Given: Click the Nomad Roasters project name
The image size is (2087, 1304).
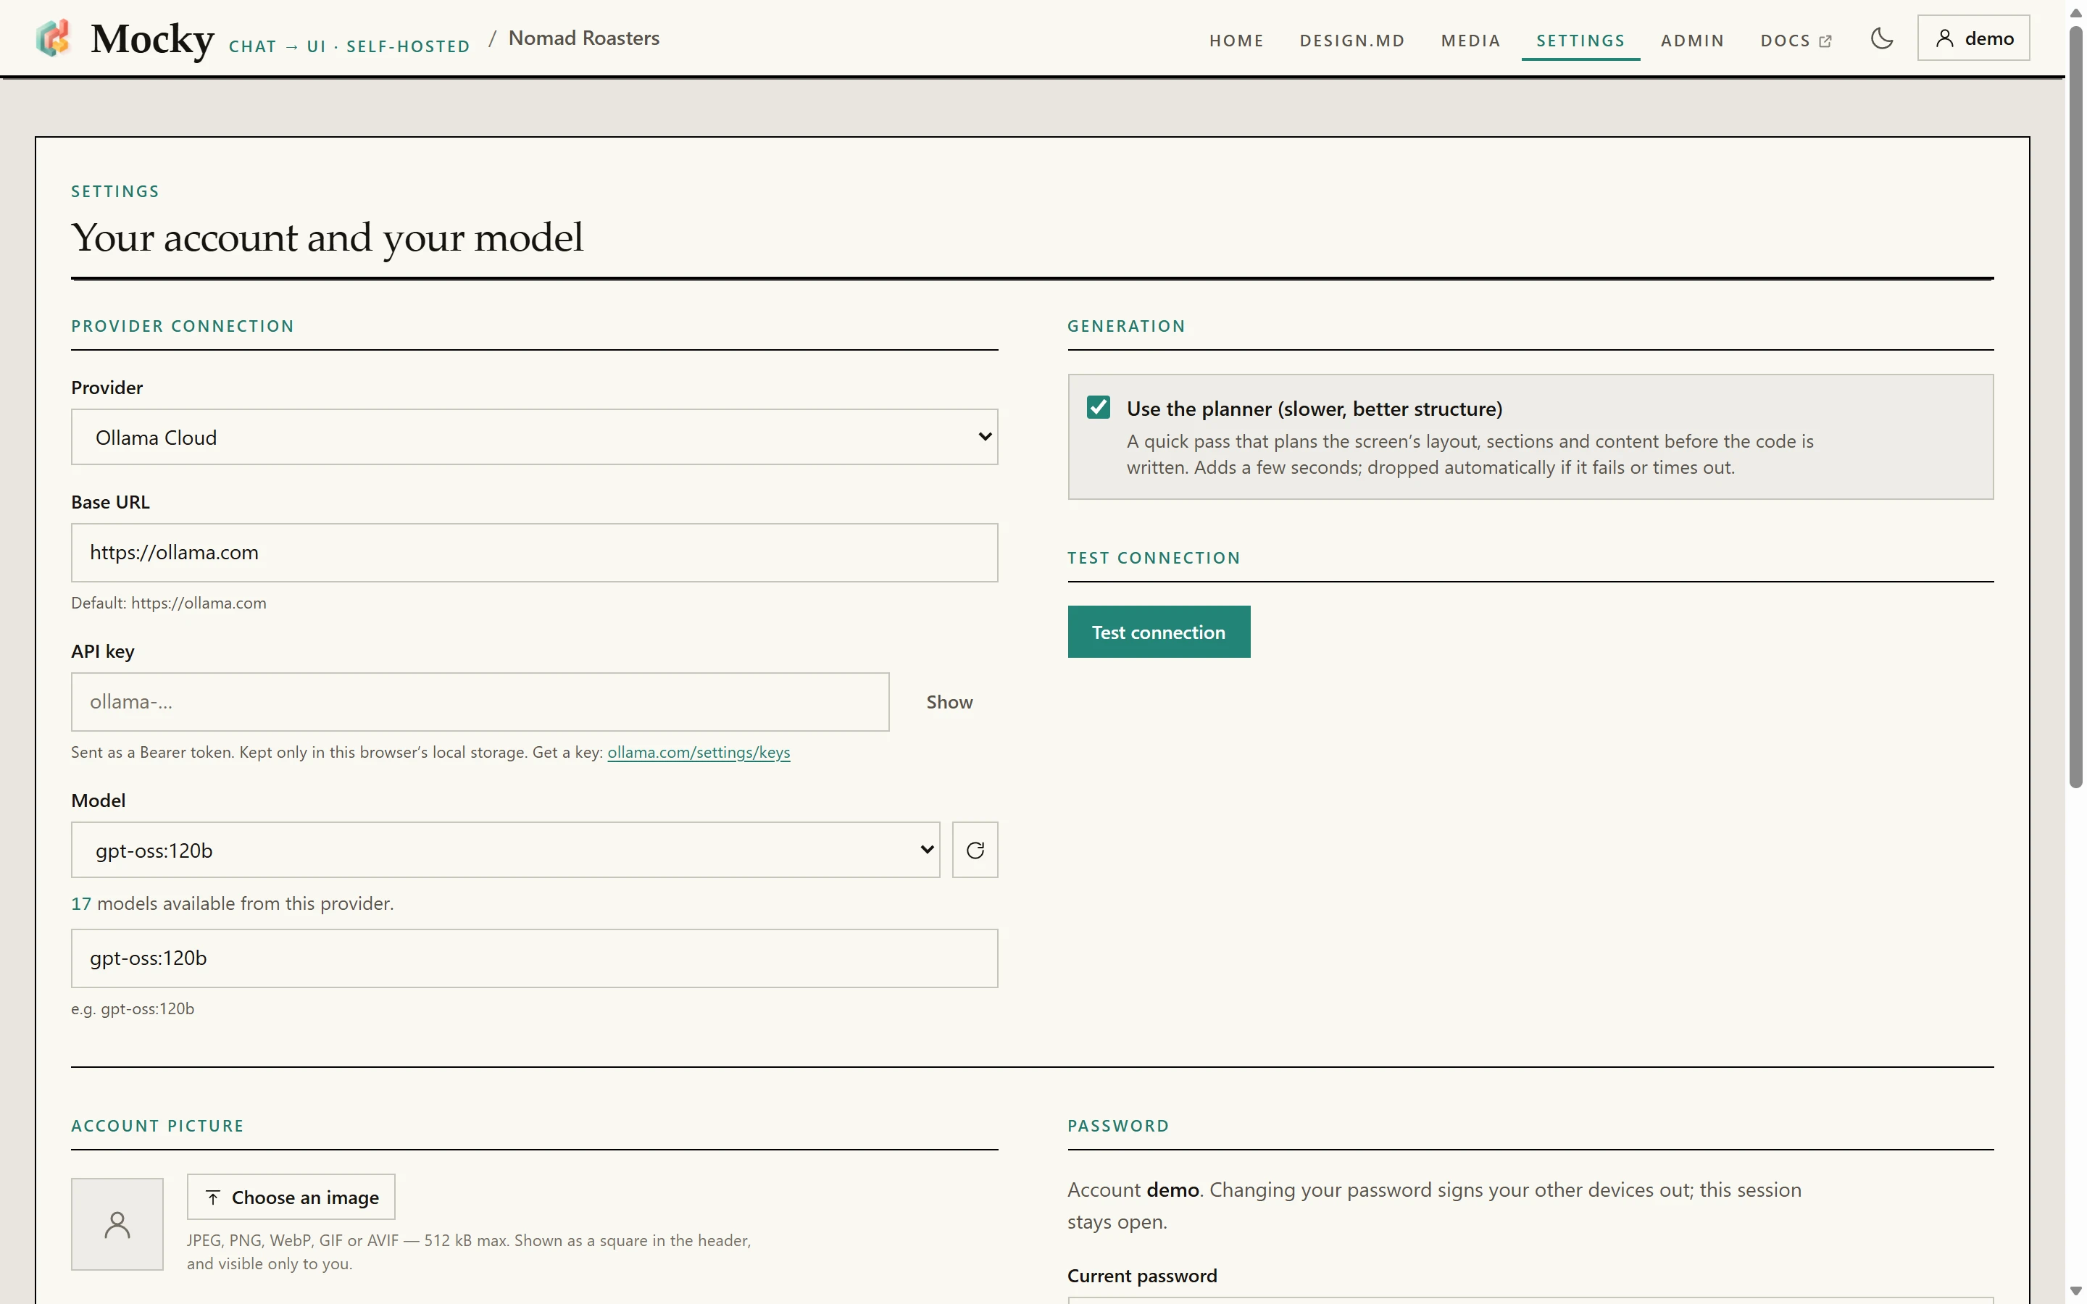Looking at the screenshot, I should click(584, 38).
